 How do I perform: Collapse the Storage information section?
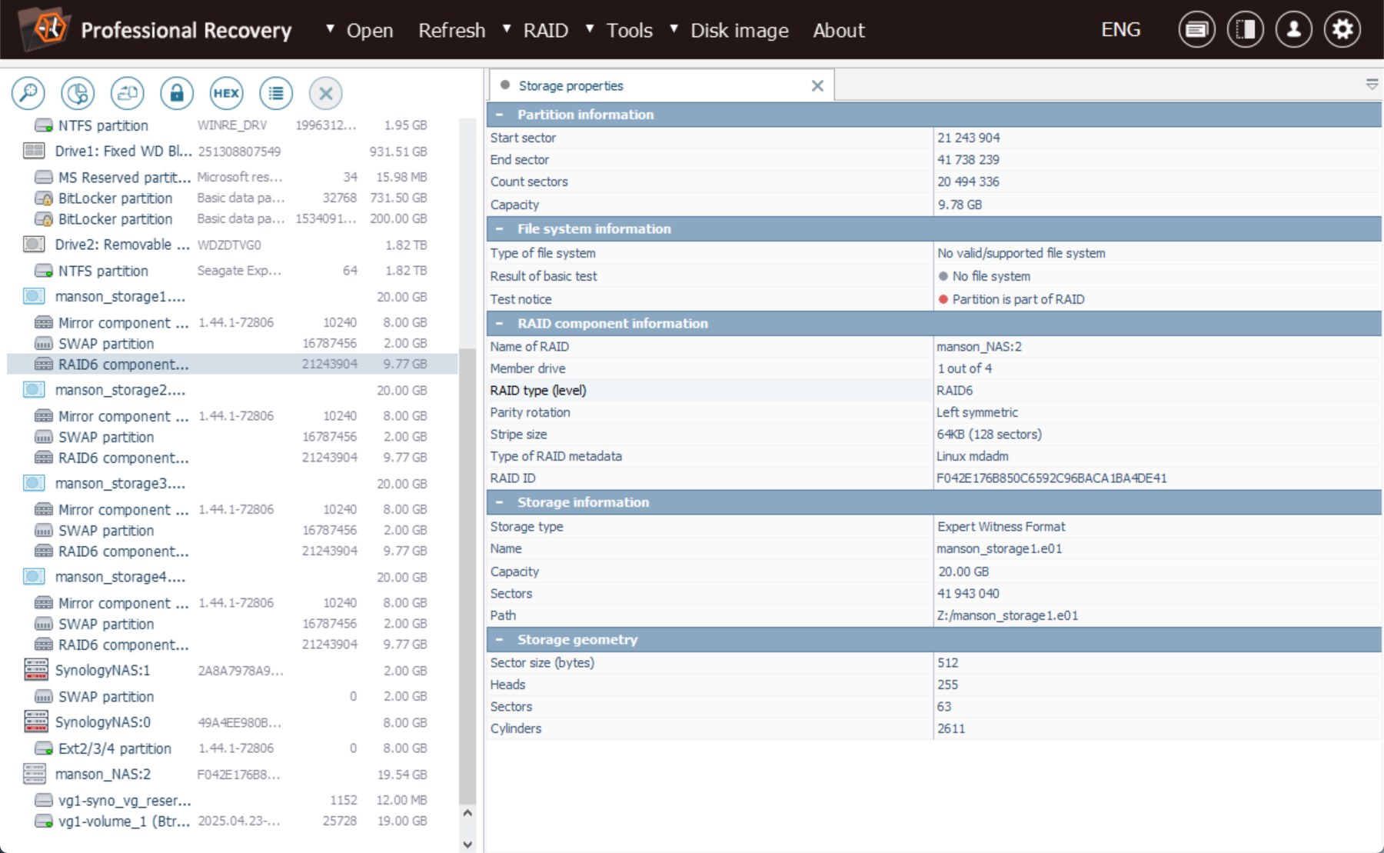tap(500, 502)
